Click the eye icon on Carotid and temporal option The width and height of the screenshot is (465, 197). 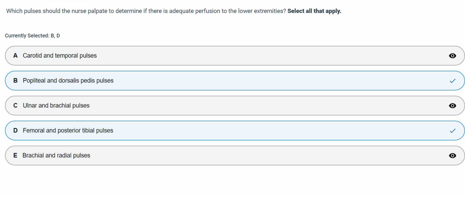[452, 56]
